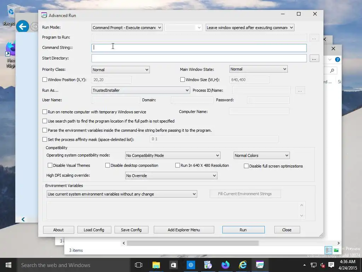Open the Store taskbar icon

point(173,265)
